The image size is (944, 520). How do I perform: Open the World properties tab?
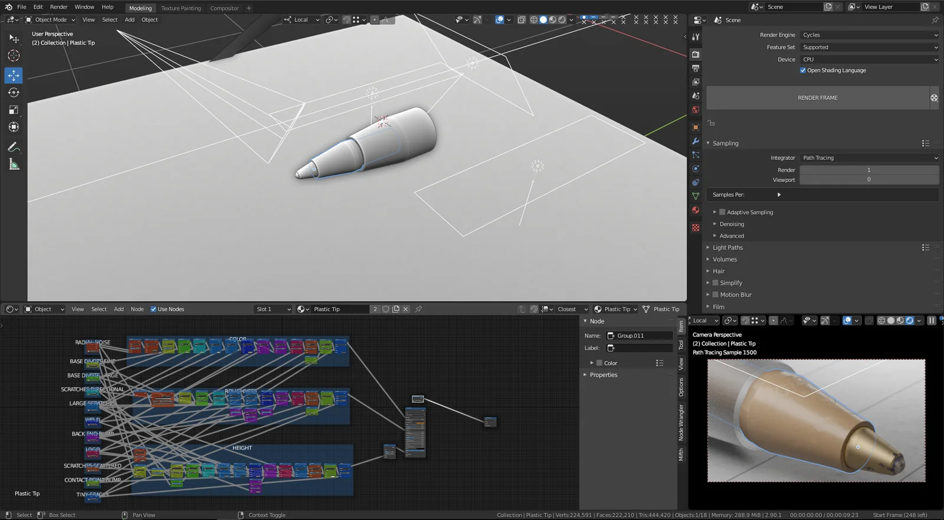(696, 110)
